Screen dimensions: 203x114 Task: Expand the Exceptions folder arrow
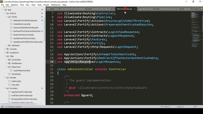[x=5, y=53]
